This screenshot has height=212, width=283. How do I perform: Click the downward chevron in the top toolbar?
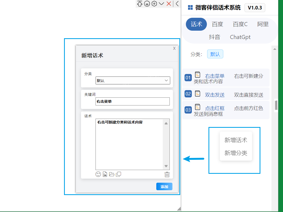tap(161, 3)
